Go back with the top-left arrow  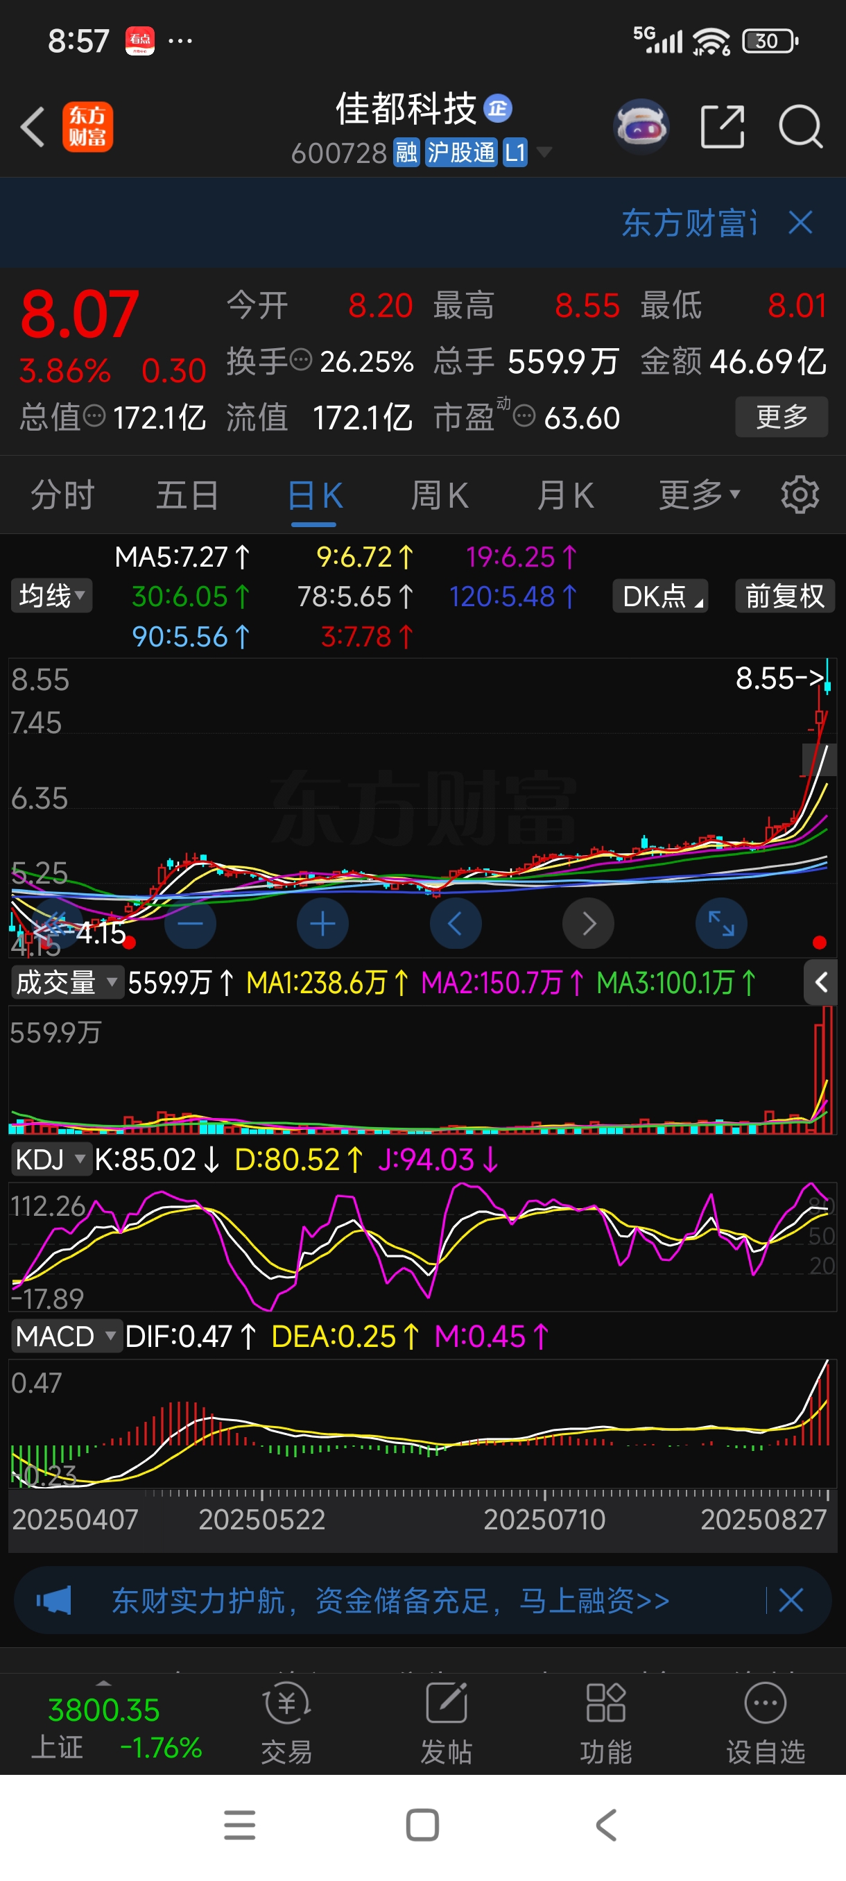(33, 127)
